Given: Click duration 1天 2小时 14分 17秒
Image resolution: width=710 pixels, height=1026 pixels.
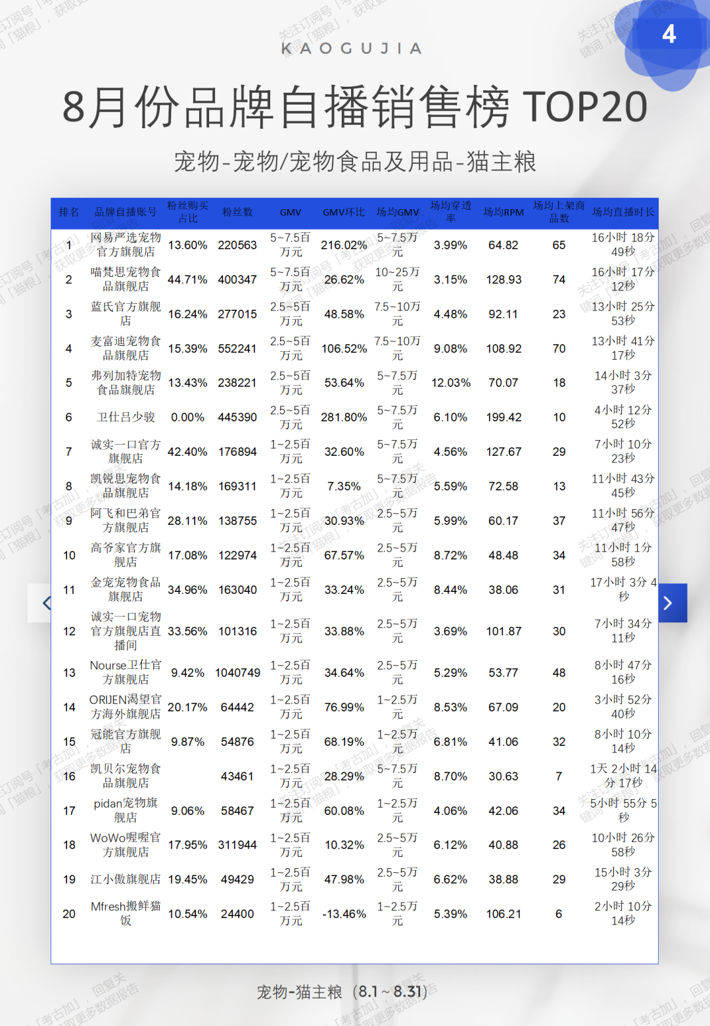Looking at the screenshot, I should point(623,776).
